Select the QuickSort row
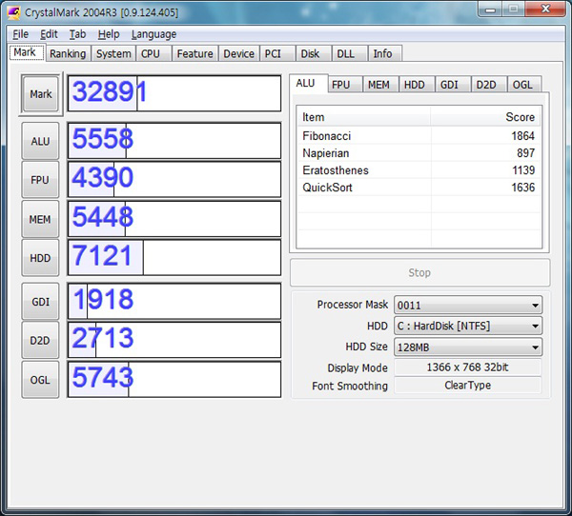Image resolution: width=572 pixels, height=516 pixels. (419, 188)
